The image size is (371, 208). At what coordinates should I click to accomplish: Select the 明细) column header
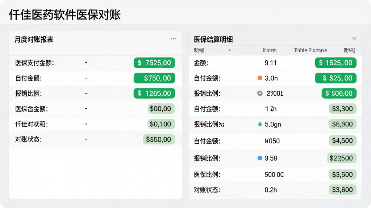349,50
